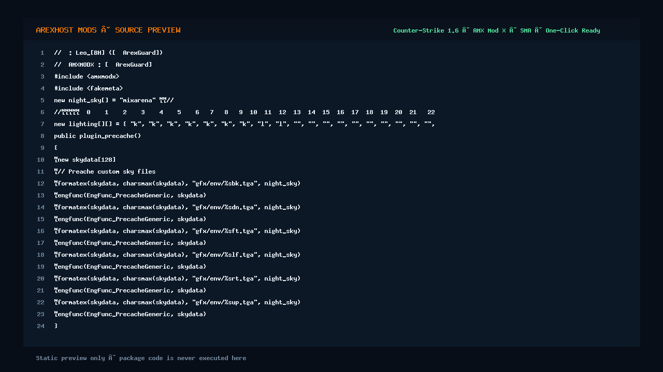Select the "Leo_[BH]" author comment line

coord(108,53)
